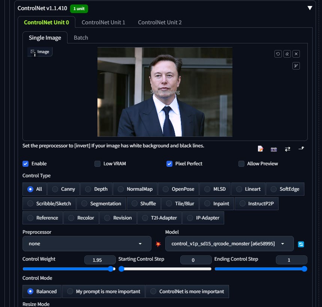Undo drawing with the circular arrow icon
The width and height of the screenshot is (322, 307).
coord(278,53)
